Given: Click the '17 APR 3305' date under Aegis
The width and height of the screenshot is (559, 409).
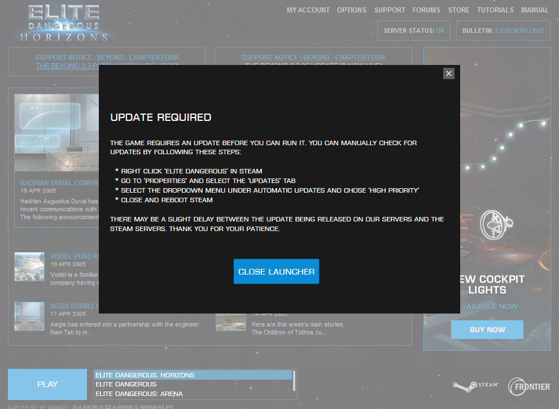Looking at the screenshot, I should (68, 314).
